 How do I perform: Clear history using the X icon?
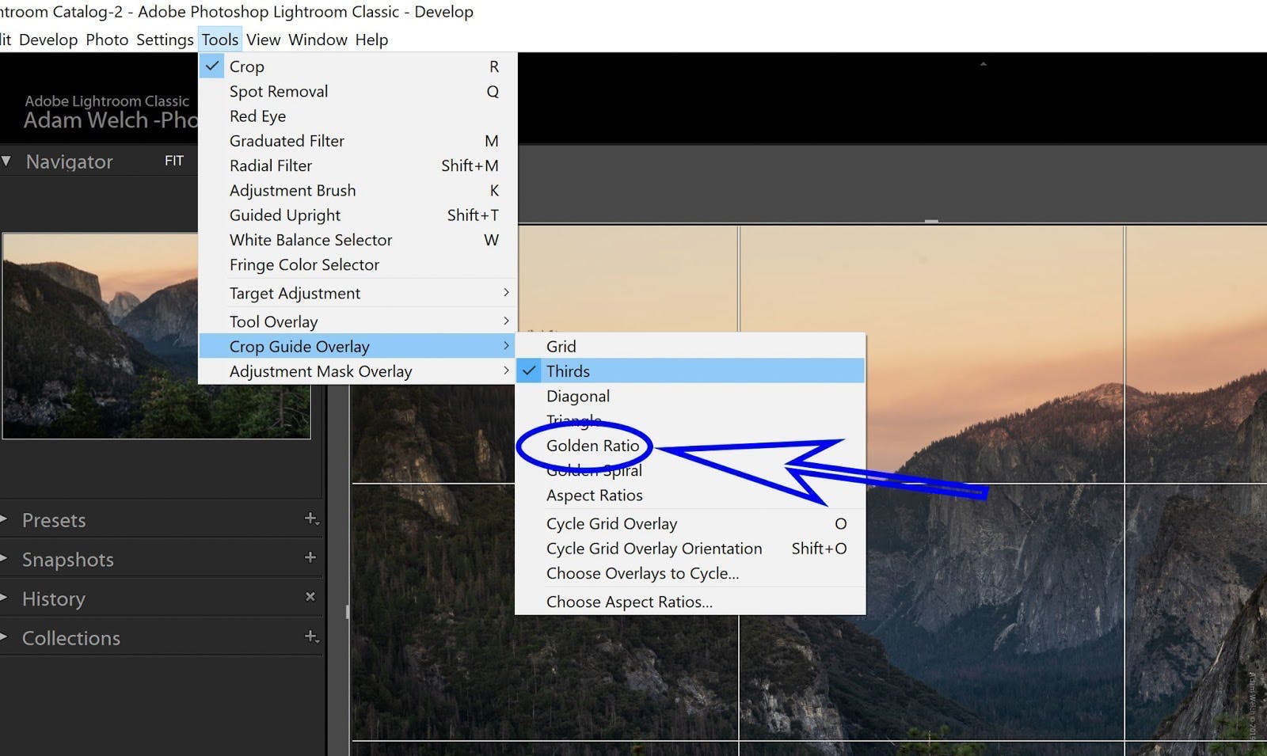click(x=310, y=596)
